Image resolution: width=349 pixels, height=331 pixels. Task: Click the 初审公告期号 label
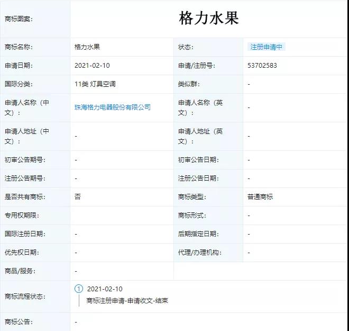(25, 160)
